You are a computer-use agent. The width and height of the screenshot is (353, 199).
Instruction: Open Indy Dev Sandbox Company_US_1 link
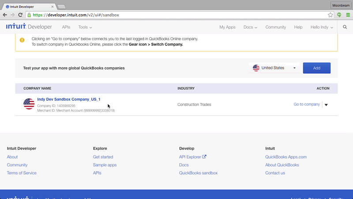69,99
